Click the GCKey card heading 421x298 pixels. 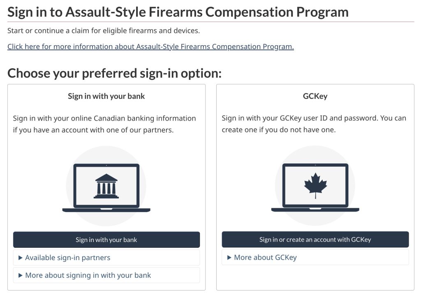(x=315, y=96)
